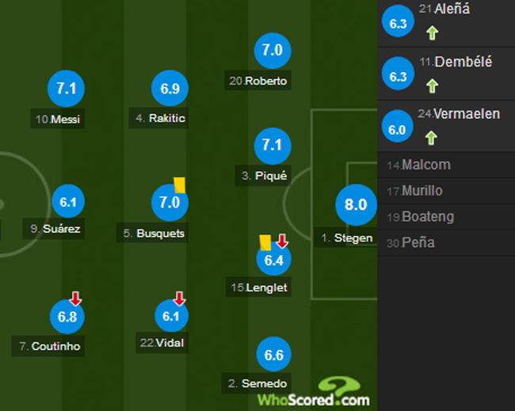This screenshot has width=515, height=411.
Task: Open Piqué's 7.1 rating circle
Action: 273,146
